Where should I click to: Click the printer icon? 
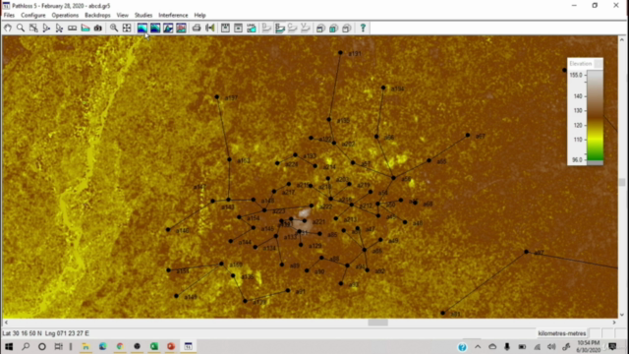(x=197, y=28)
